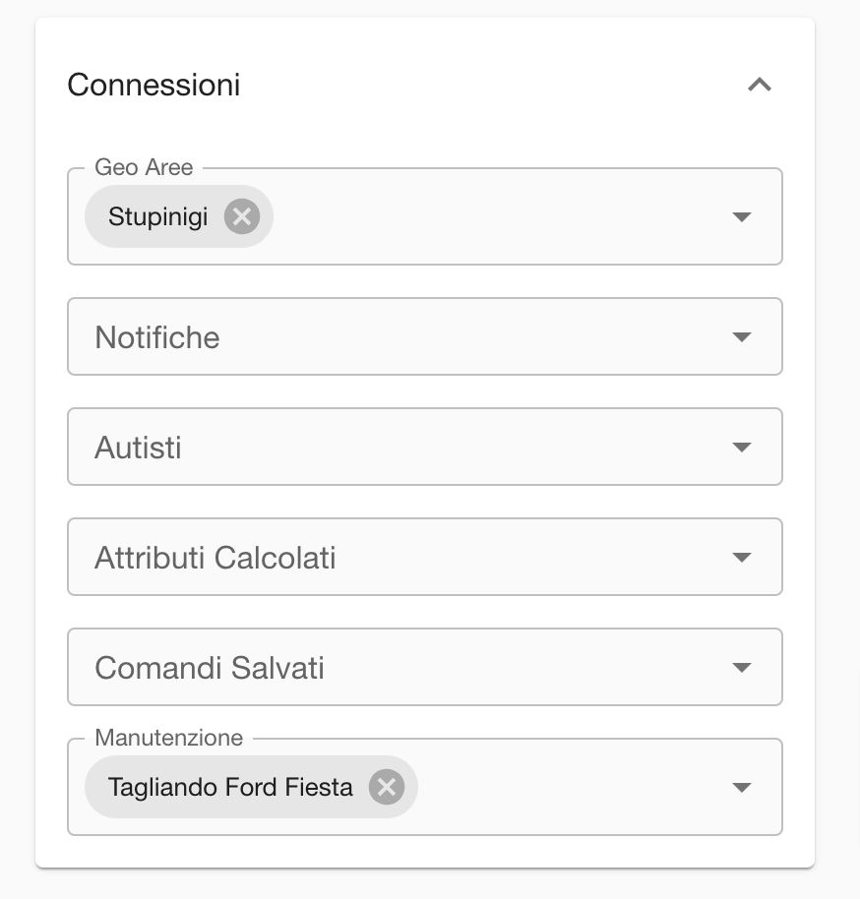Image resolution: width=860 pixels, height=899 pixels.
Task: Collapse the Connessioni section chevron
Action: pos(759,85)
